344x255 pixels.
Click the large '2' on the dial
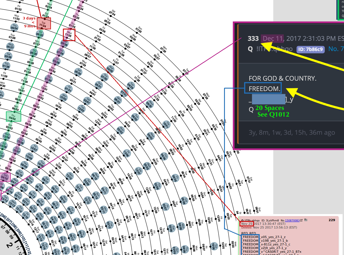tap(10, 245)
